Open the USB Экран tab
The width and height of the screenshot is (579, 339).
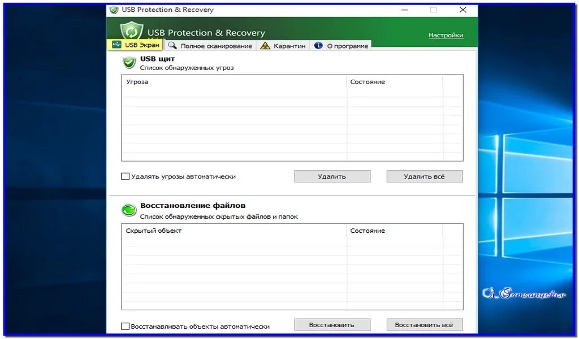tap(135, 45)
